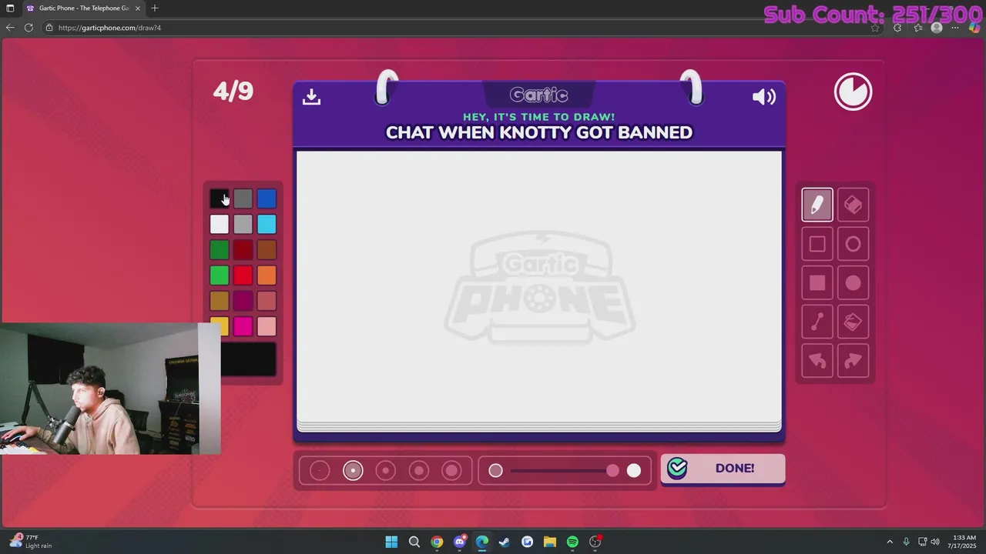Pick the dusty rose color swatch

click(x=267, y=301)
